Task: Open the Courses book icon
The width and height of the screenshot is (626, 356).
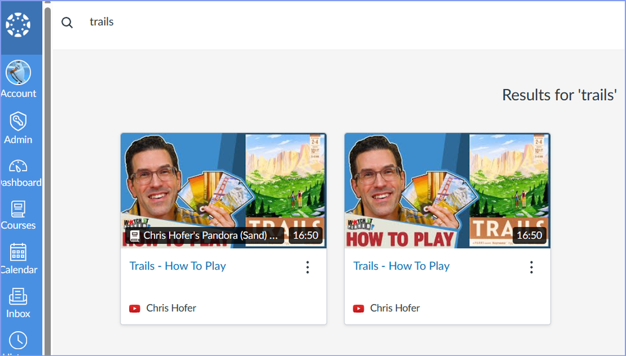Action: [18, 209]
